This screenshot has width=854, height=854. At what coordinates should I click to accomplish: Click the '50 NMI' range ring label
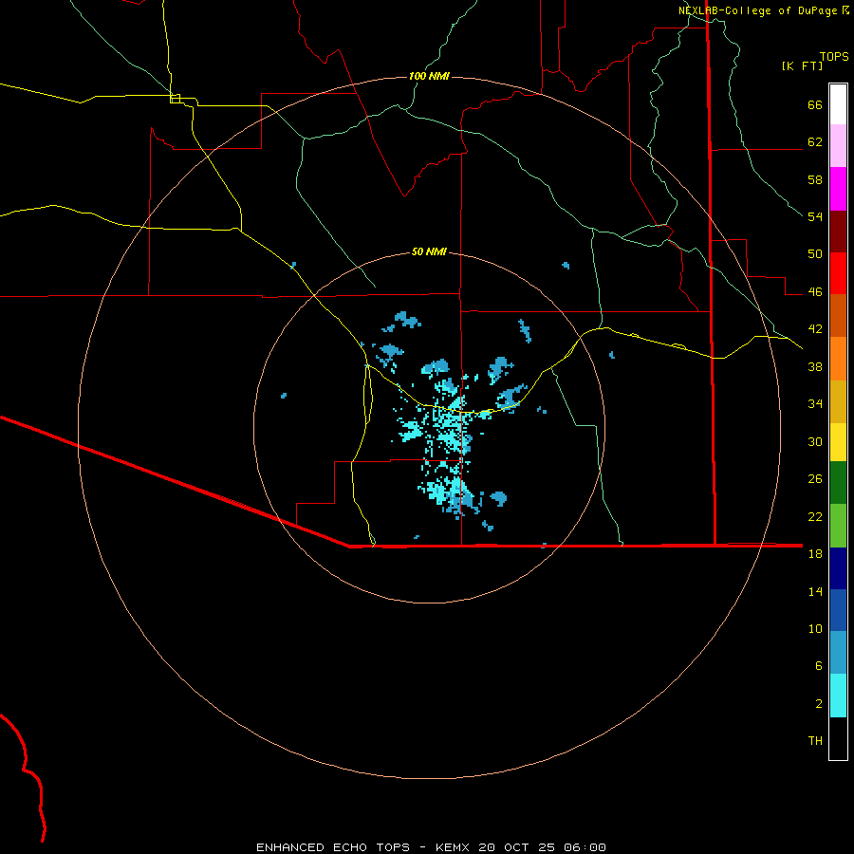pyautogui.click(x=429, y=251)
